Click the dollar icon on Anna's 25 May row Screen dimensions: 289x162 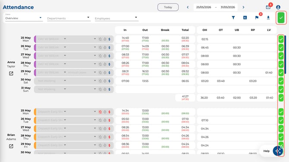[x=109, y=39]
